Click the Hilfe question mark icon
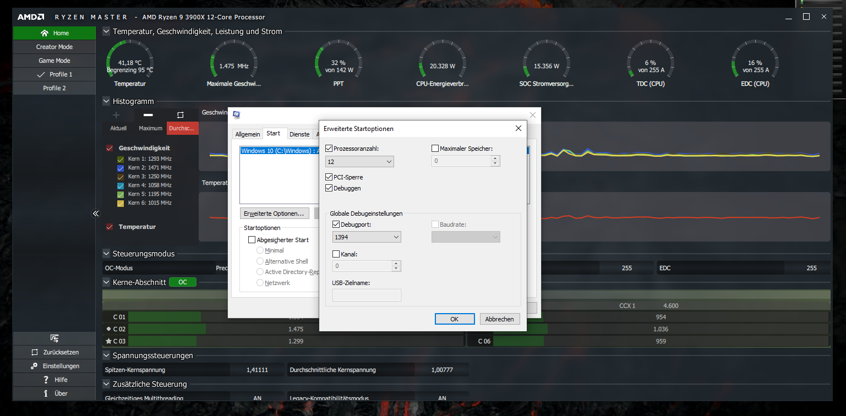 pos(46,380)
